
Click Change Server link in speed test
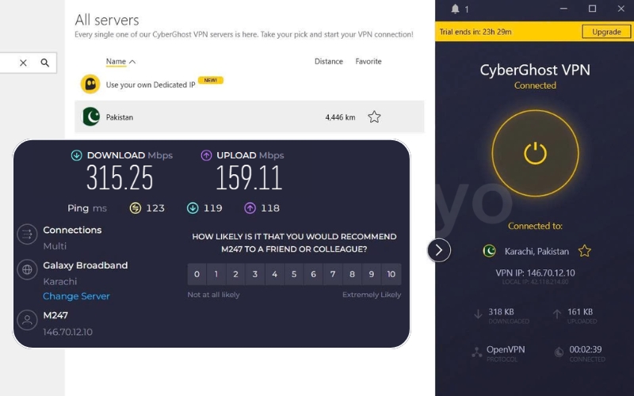coord(76,296)
